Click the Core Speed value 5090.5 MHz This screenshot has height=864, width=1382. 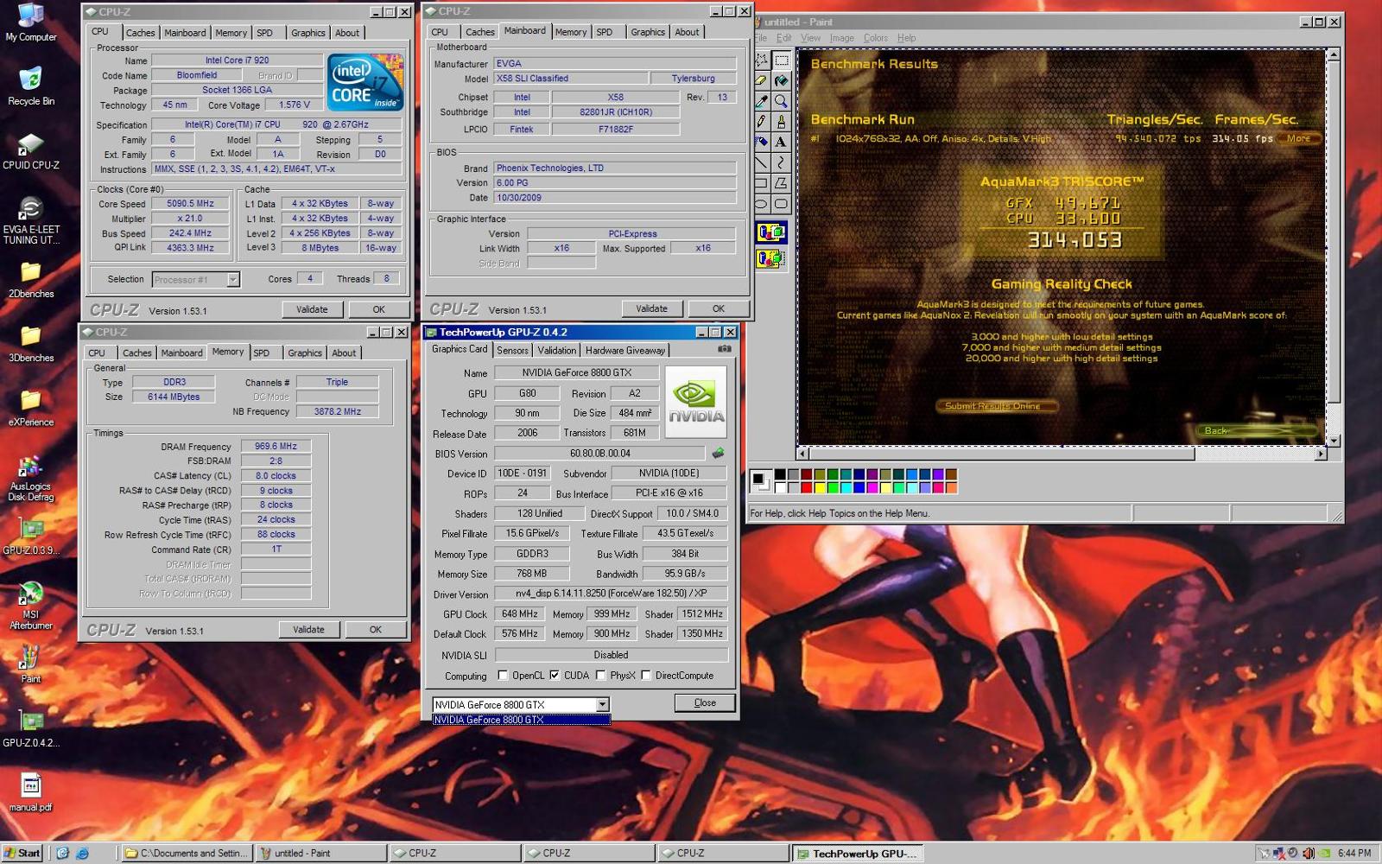click(x=190, y=204)
